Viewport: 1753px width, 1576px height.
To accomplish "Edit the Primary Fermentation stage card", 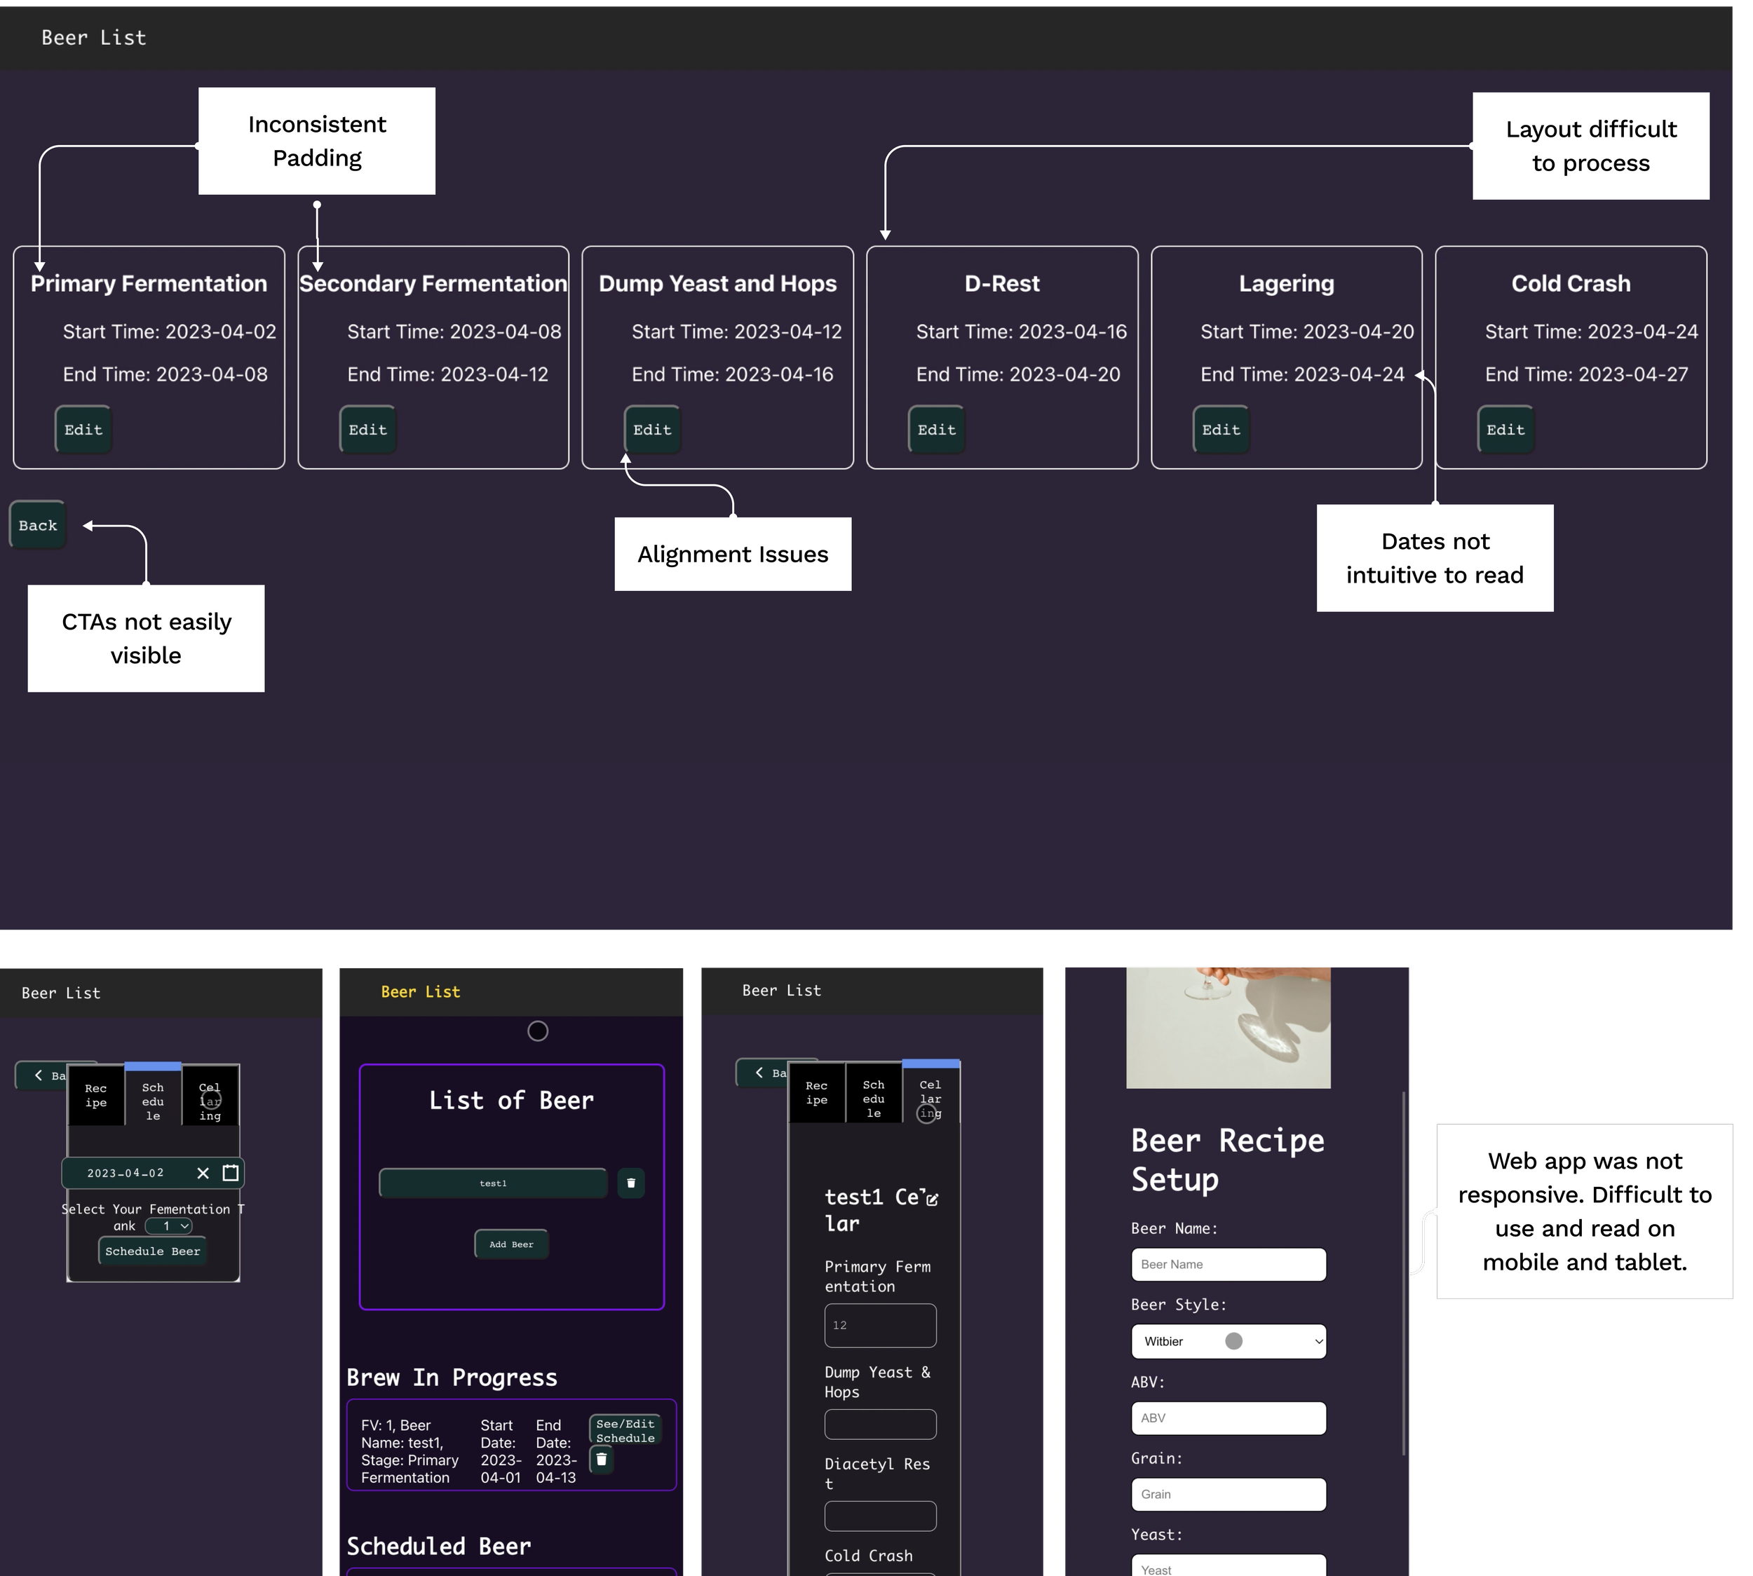I will coord(83,430).
